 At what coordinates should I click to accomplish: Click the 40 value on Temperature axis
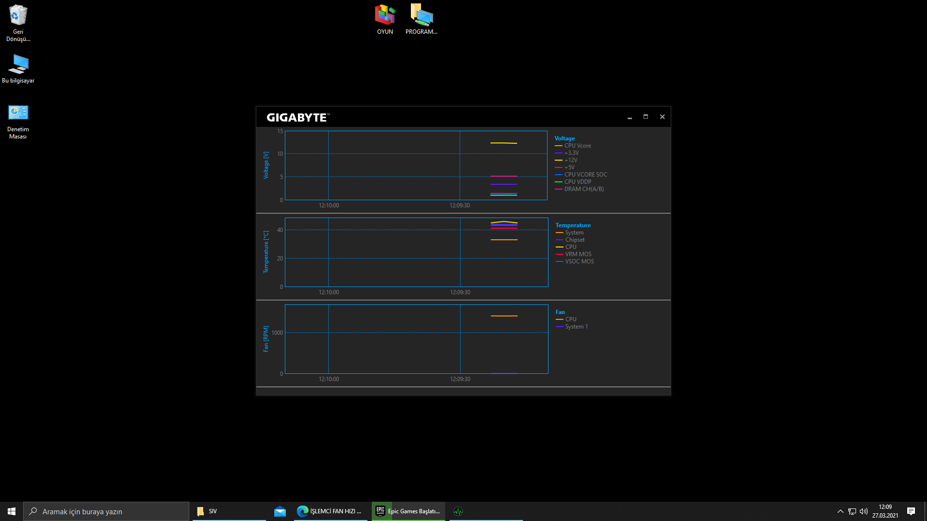coord(280,230)
